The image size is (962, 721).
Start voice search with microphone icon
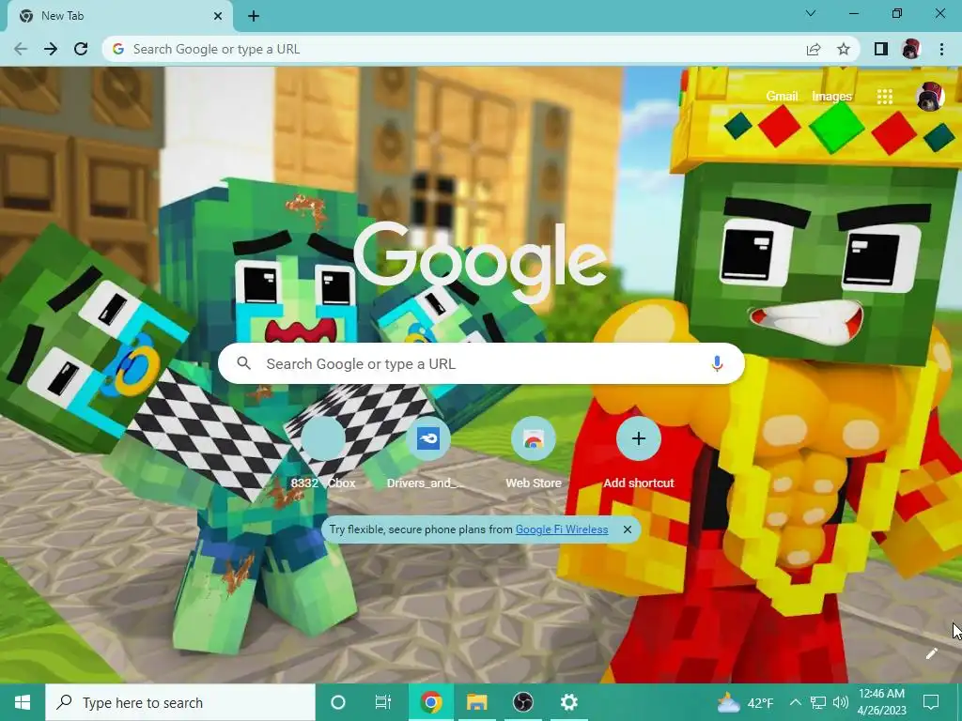[717, 363]
